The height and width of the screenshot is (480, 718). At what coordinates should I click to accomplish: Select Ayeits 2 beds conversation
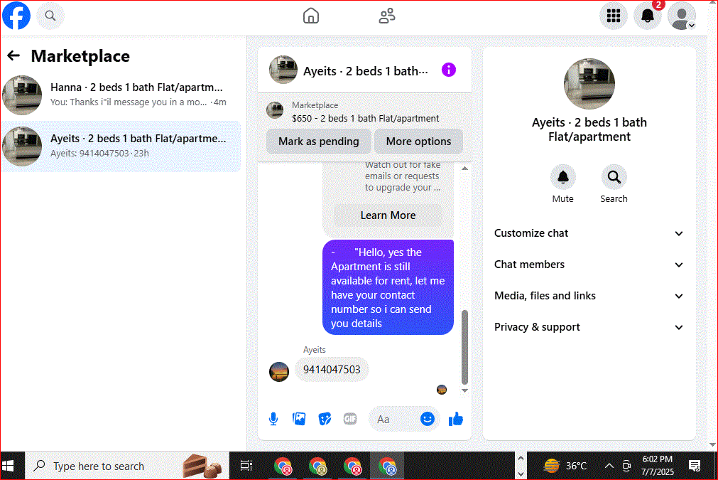pos(121,146)
